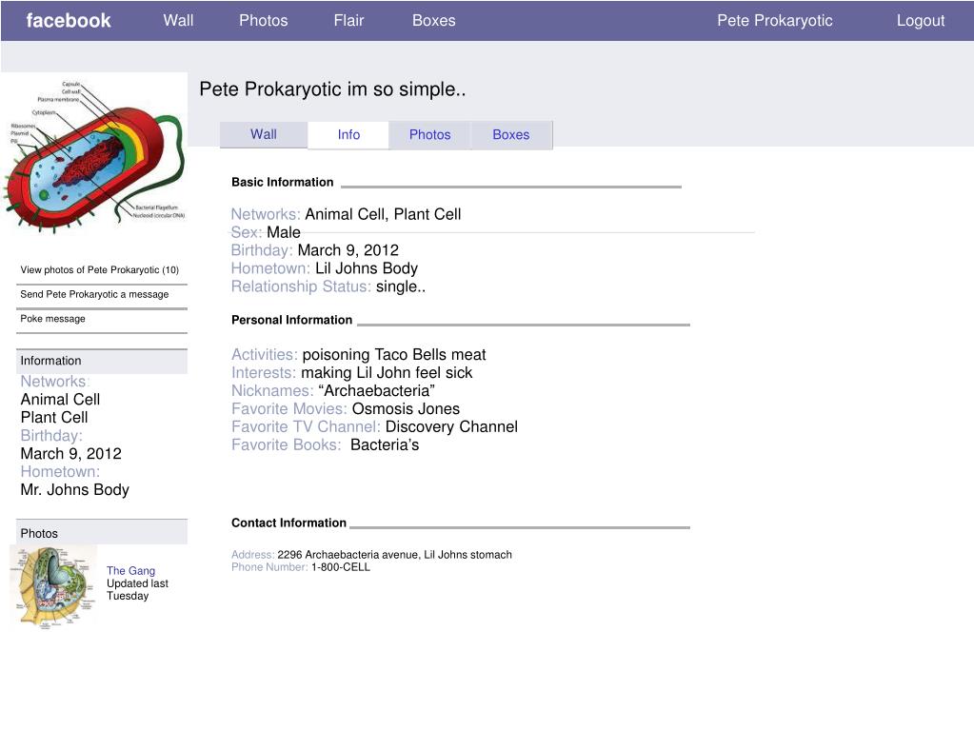Open Wall in the top navigation bar

coord(178,21)
